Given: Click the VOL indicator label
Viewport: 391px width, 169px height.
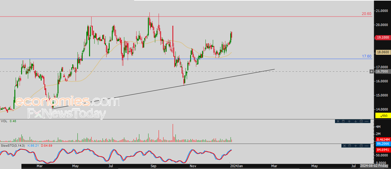Looking at the screenshot, I should [x=4, y=121].
